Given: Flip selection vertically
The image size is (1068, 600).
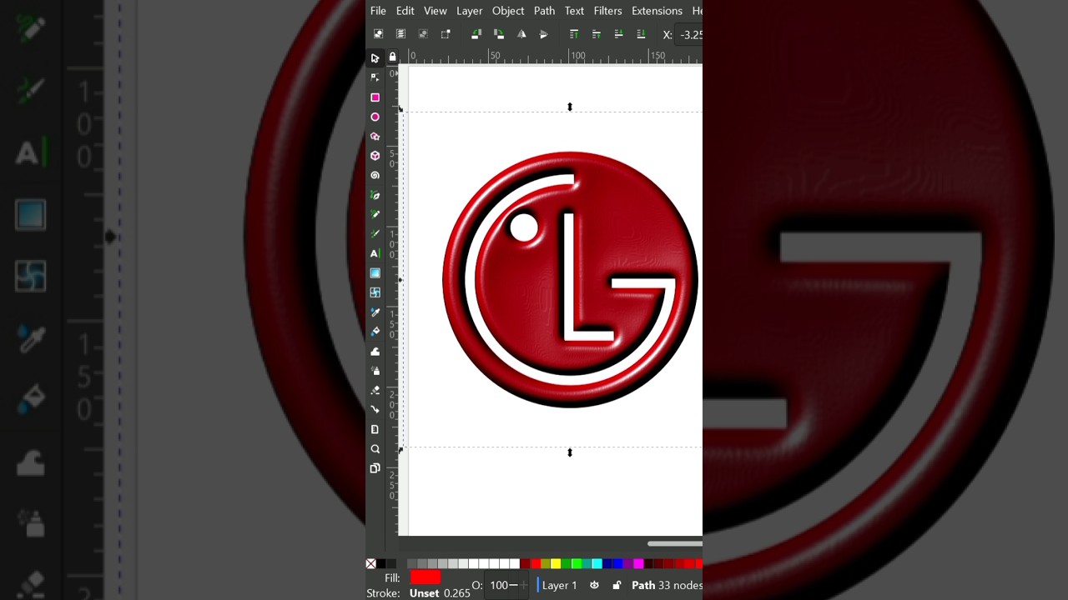Looking at the screenshot, I should pos(544,34).
